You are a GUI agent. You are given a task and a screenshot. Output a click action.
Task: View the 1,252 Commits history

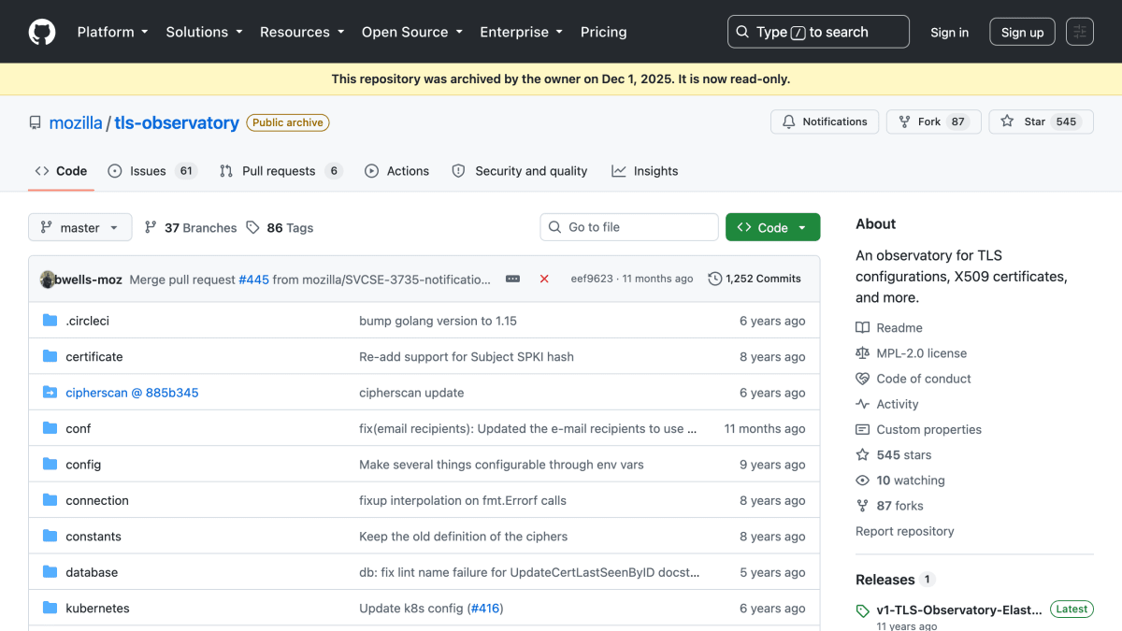[x=755, y=279]
